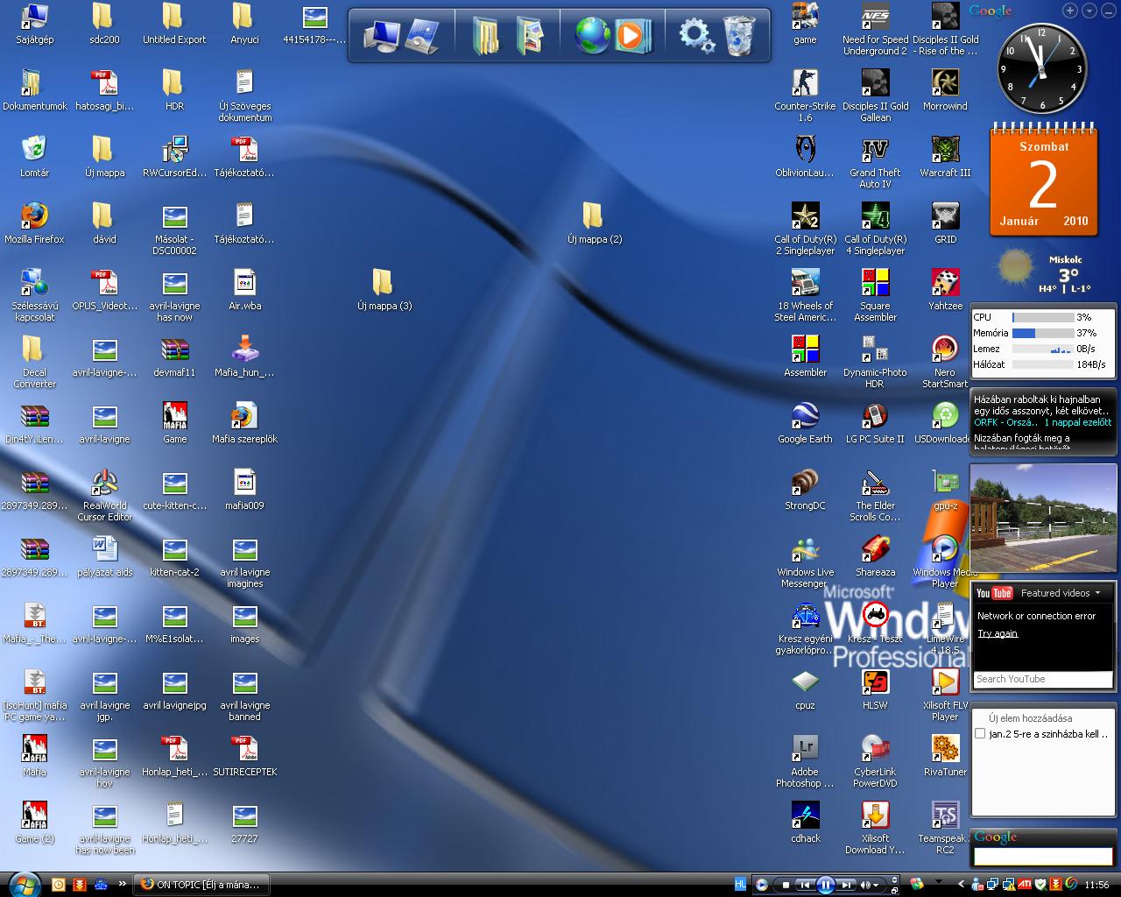
Task: Select the StrongDC desktop shortcut
Action: [x=805, y=491]
